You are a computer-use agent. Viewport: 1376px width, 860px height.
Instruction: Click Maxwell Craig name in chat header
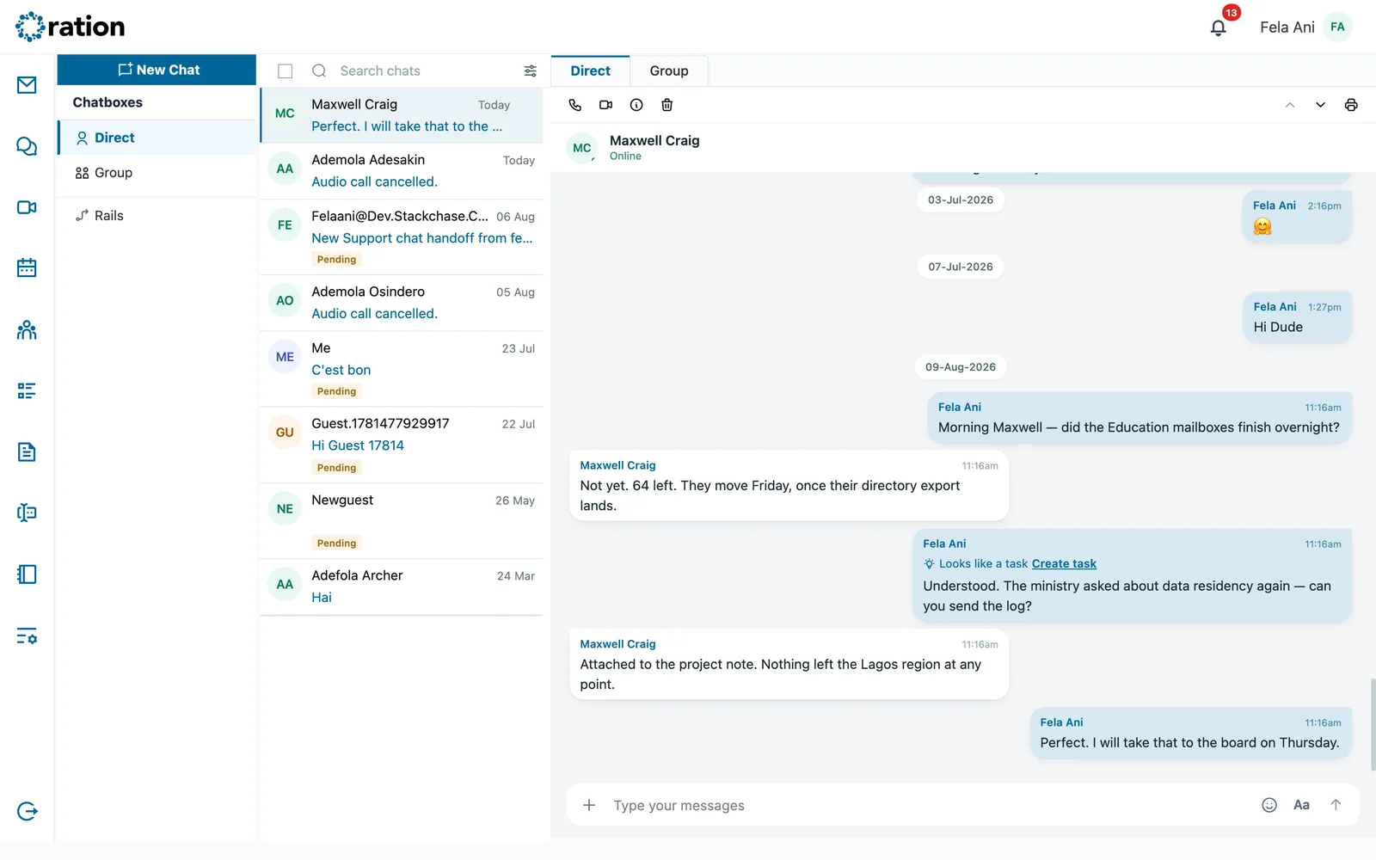point(654,140)
